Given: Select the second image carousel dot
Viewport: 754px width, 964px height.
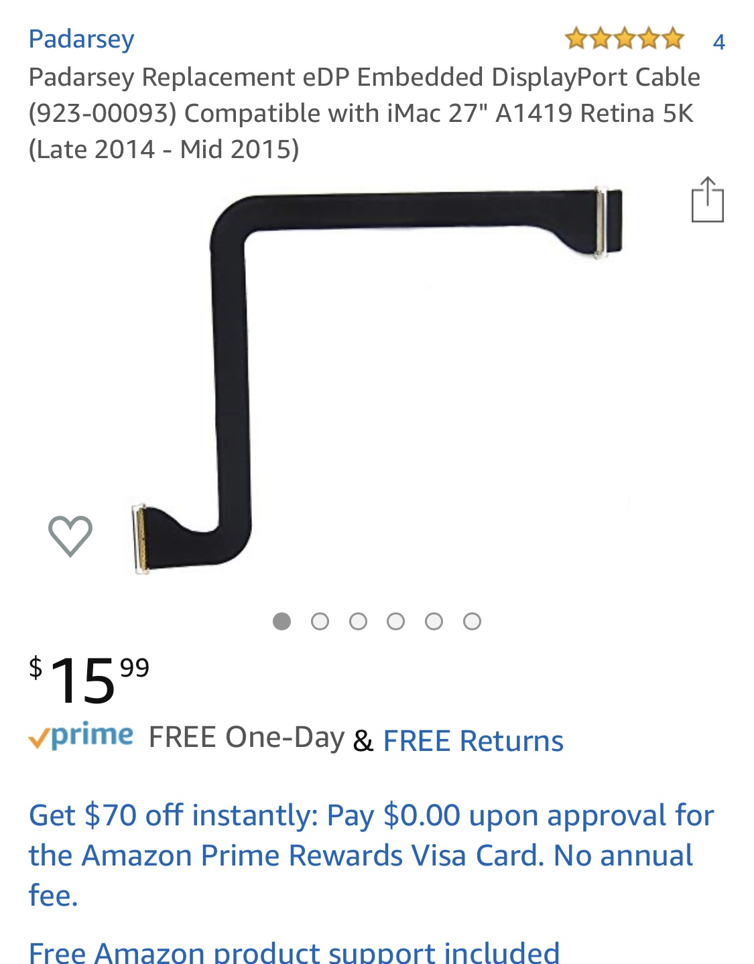Looking at the screenshot, I should [x=320, y=622].
